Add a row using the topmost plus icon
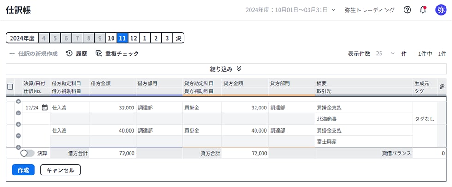452x187 pixels. coord(18,101)
